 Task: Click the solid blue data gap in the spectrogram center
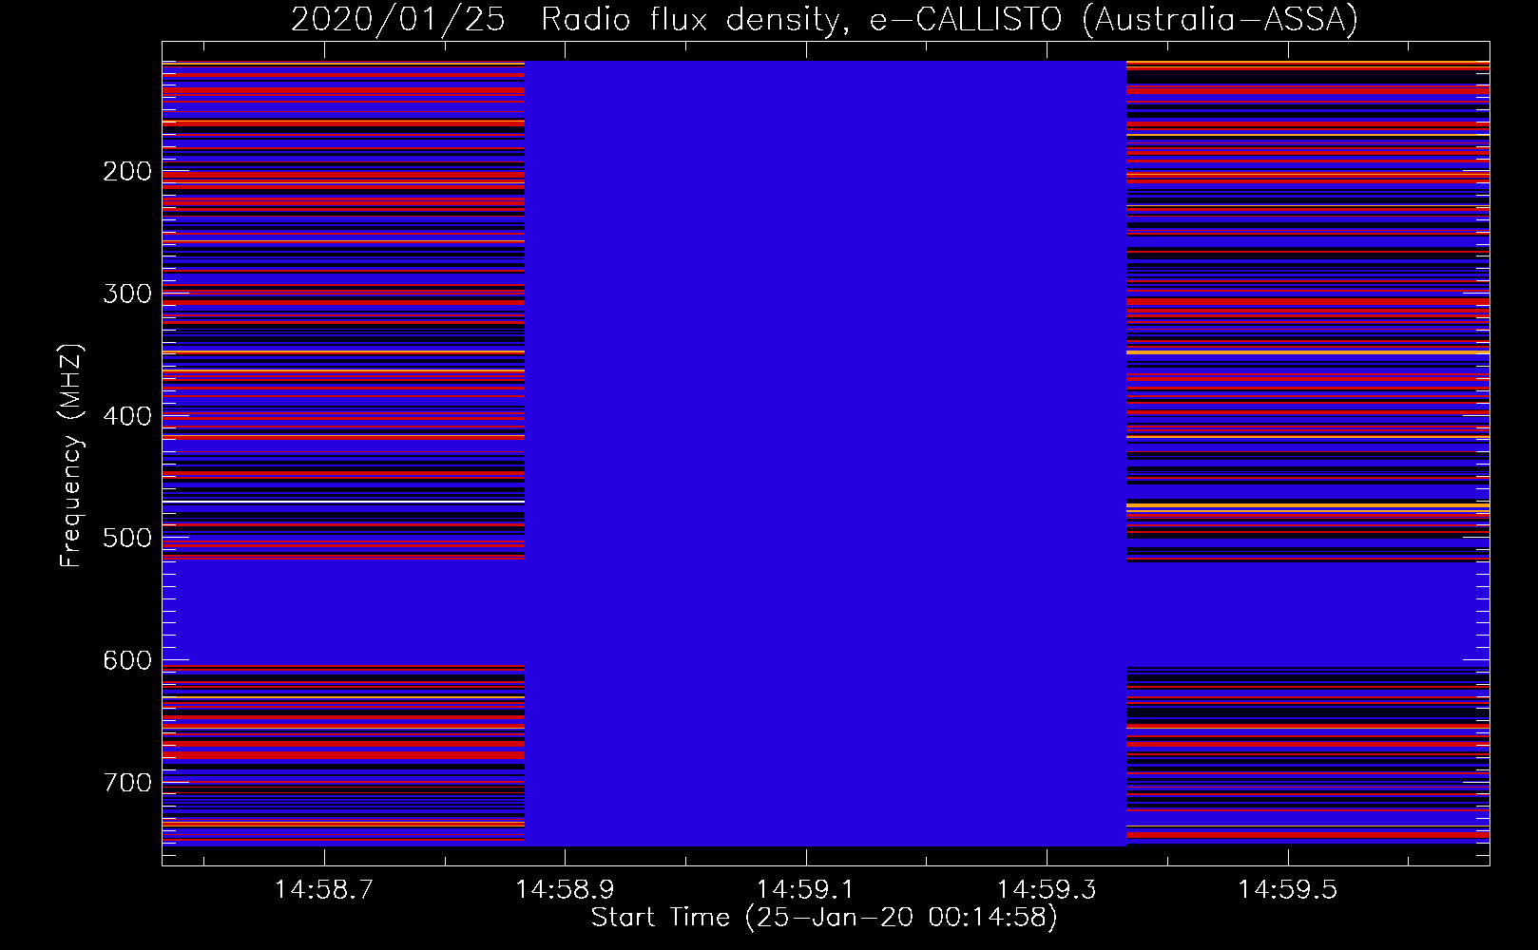[825, 453]
